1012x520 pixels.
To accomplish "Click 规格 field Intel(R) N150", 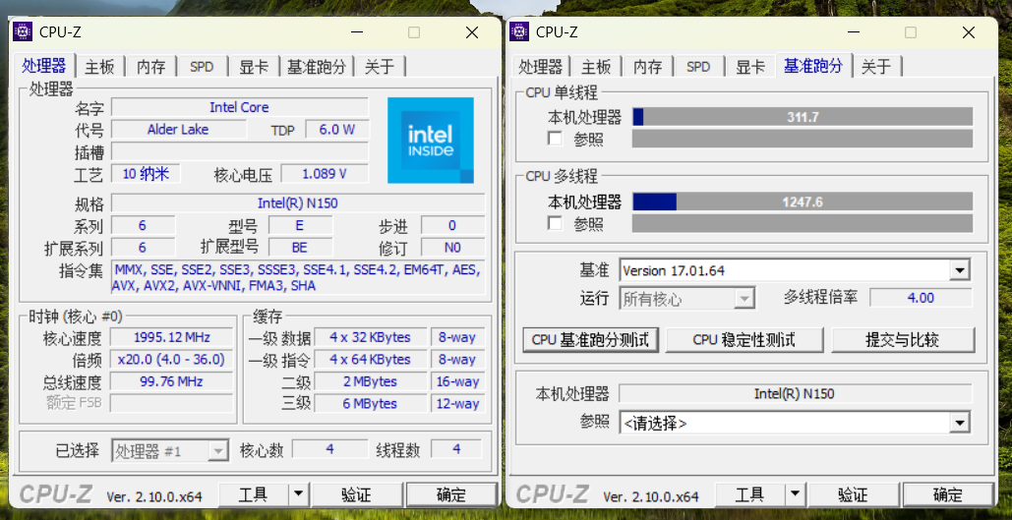I will 298,203.
